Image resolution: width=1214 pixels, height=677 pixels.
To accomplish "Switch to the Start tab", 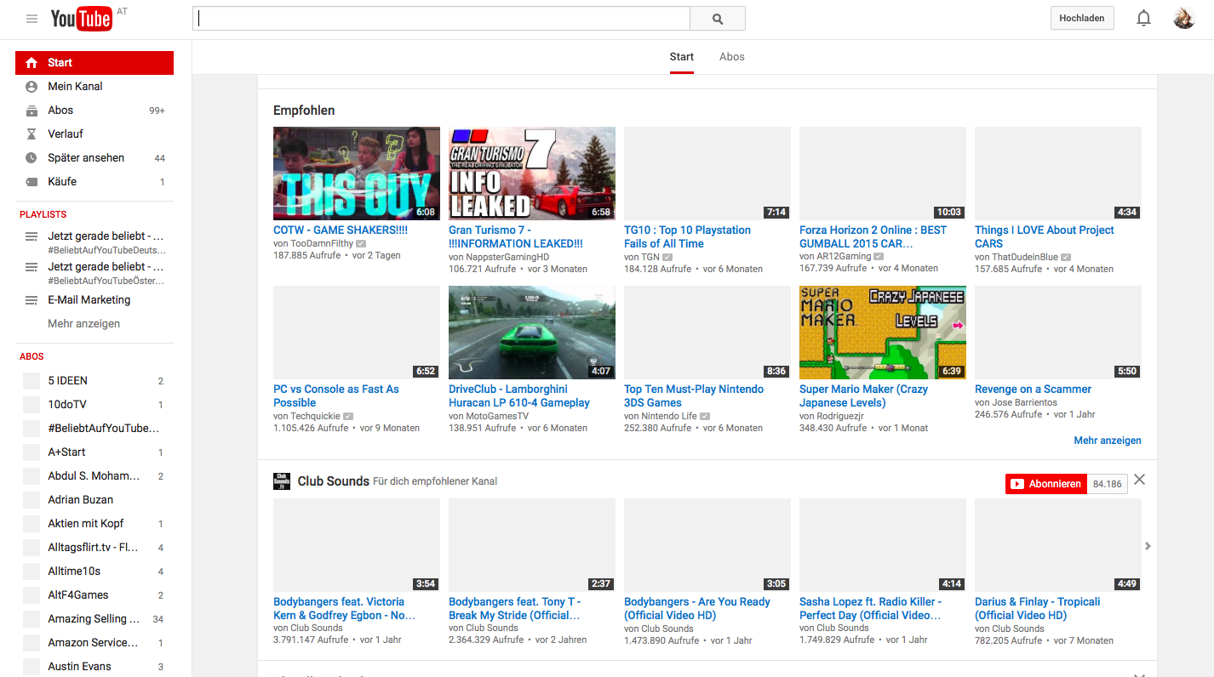I will (x=682, y=57).
